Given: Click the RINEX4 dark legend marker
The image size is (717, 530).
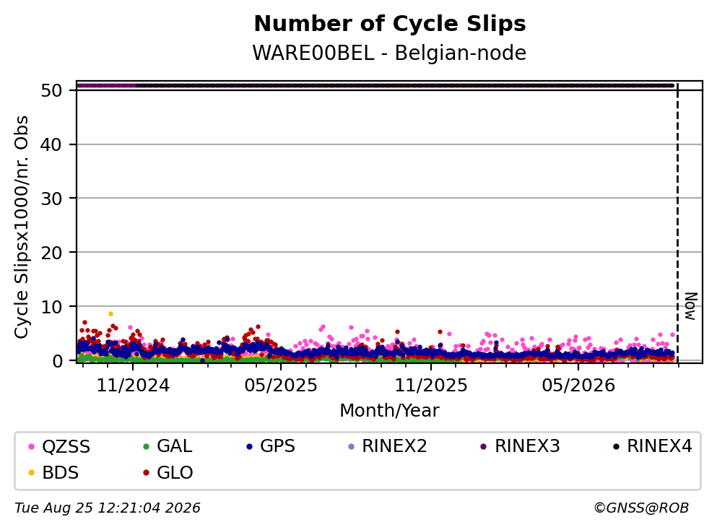Looking at the screenshot, I should [616, 446].
